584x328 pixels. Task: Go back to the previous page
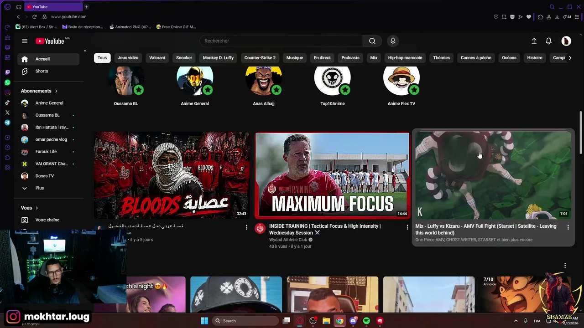tap(18, 17)
